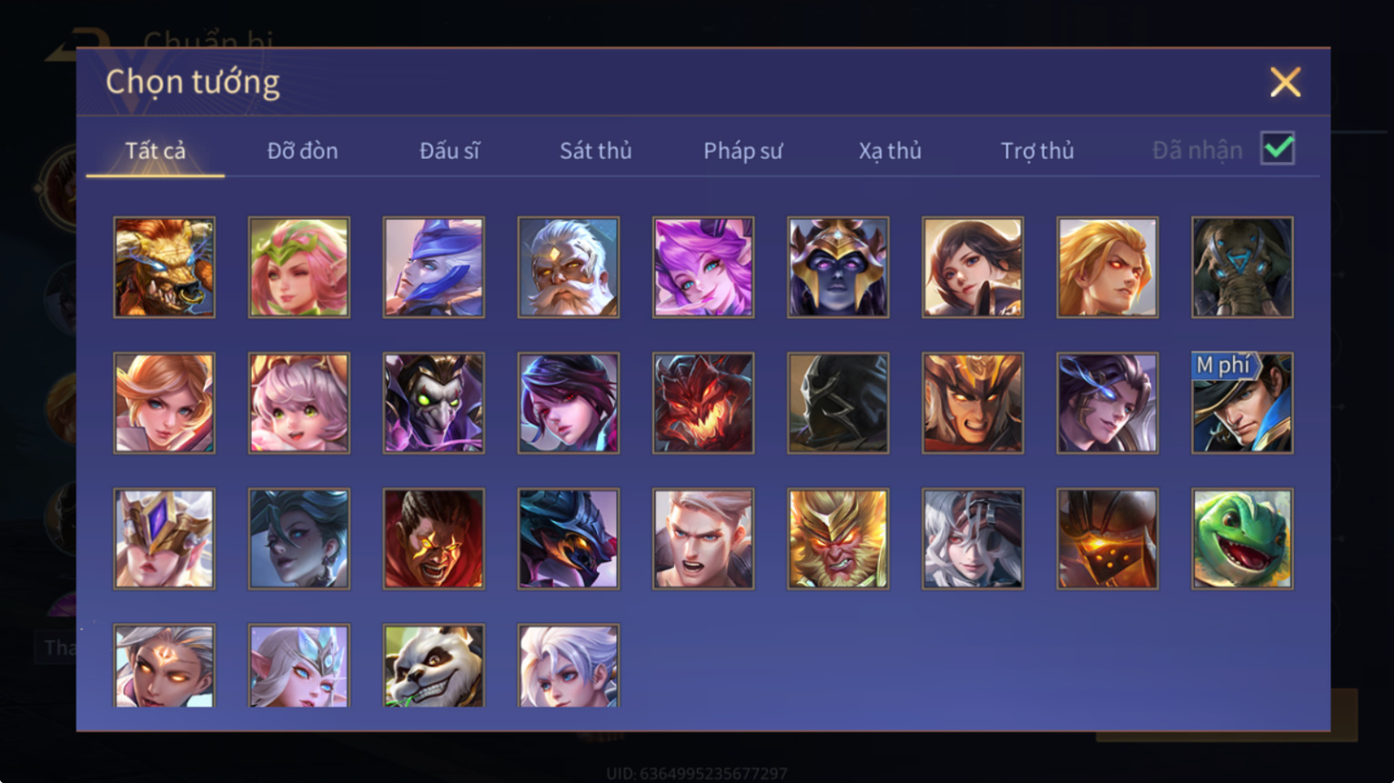Viewport: 1394px width, 783px height.
Task: Select the golden monkey king hero portrait
Action: [x=838, y=539]
